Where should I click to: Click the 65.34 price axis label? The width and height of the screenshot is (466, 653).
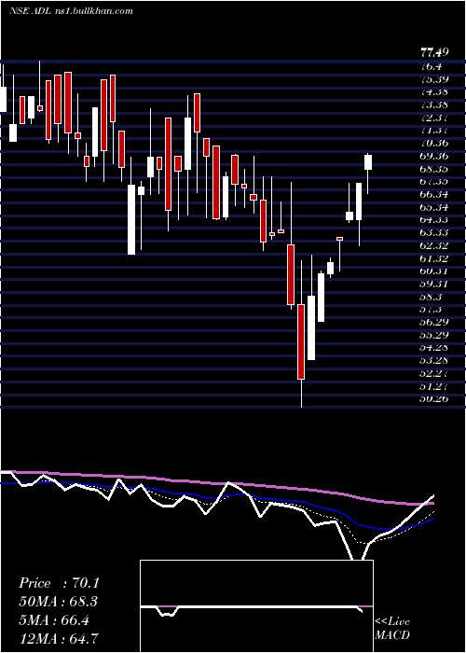434,207
